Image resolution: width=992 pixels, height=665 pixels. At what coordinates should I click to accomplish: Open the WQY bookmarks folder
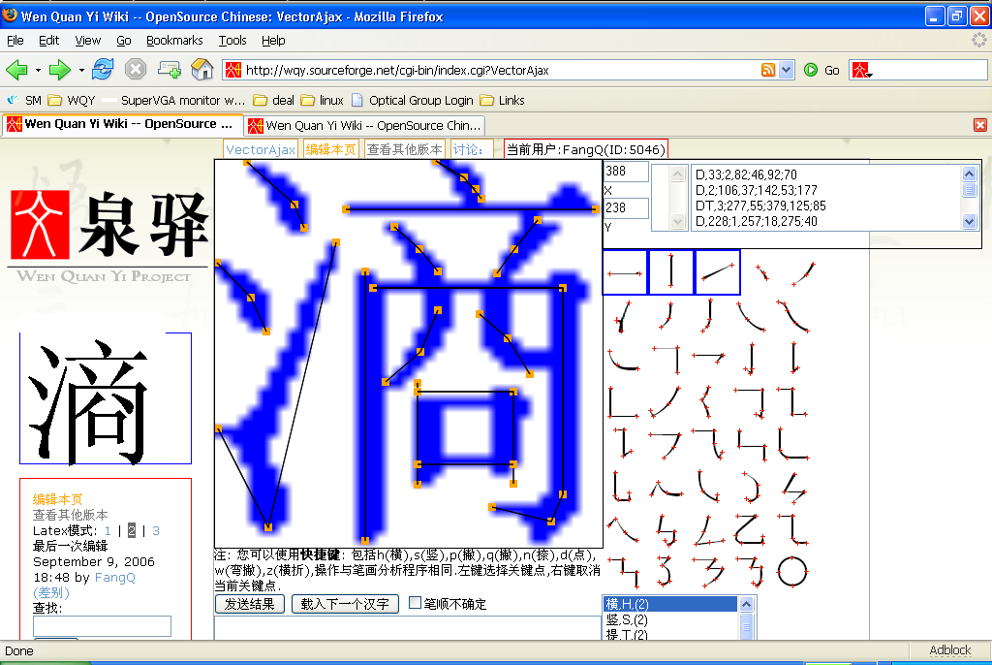(73, 100)
